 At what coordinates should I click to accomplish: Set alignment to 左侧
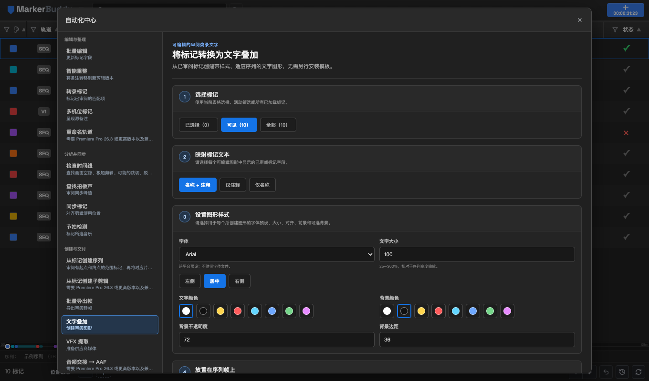pyautogui.click(x=190, y=281)
